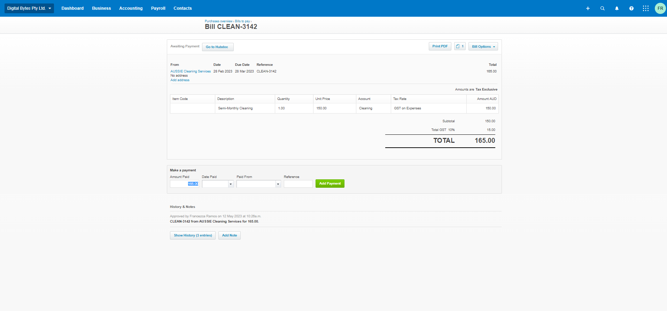
Task: Focus the payment Reference input field
Action: [x=298, y=184]
